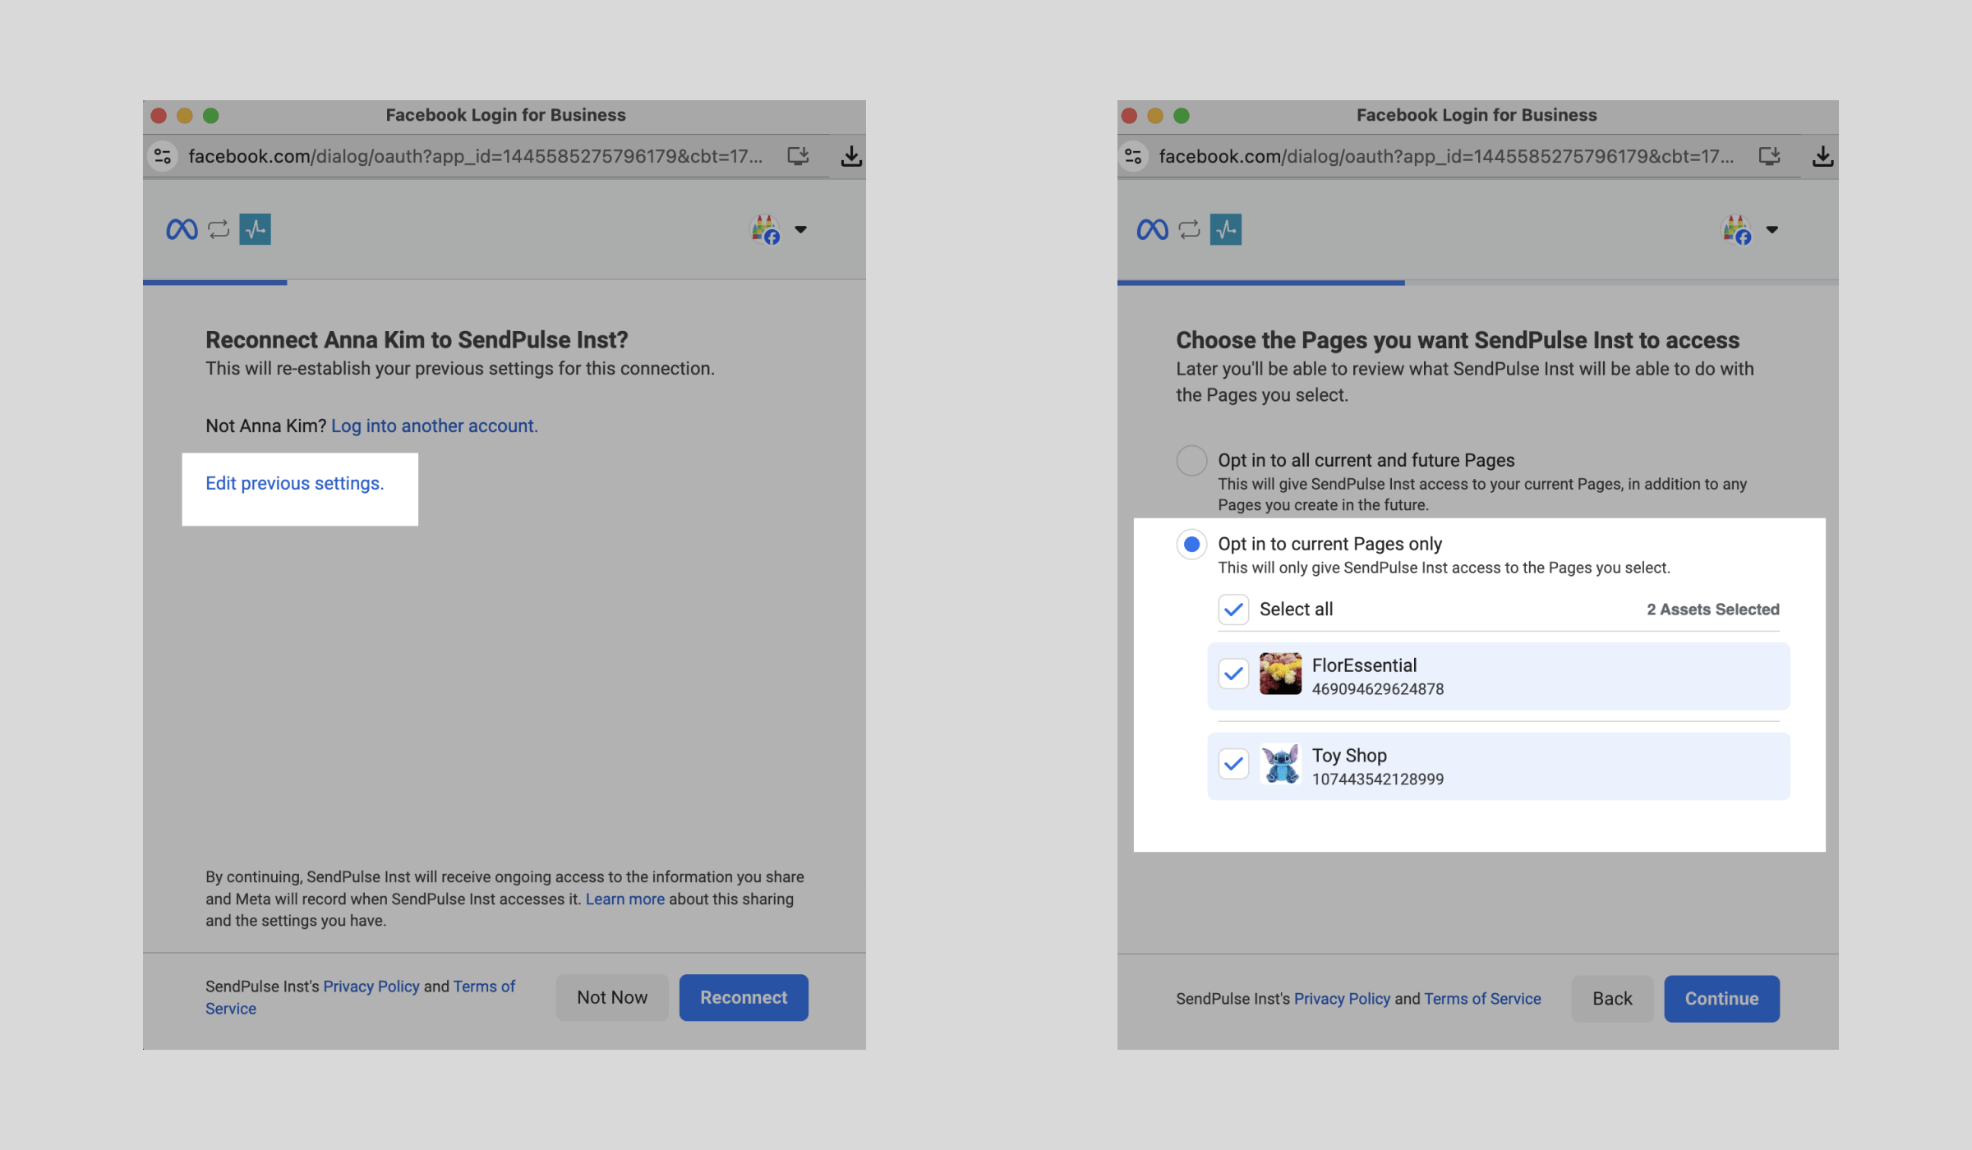This screenshot has height=1150, width=1972.
Task: Click site settings icon in right window address bar
Action: [1133, 156]
